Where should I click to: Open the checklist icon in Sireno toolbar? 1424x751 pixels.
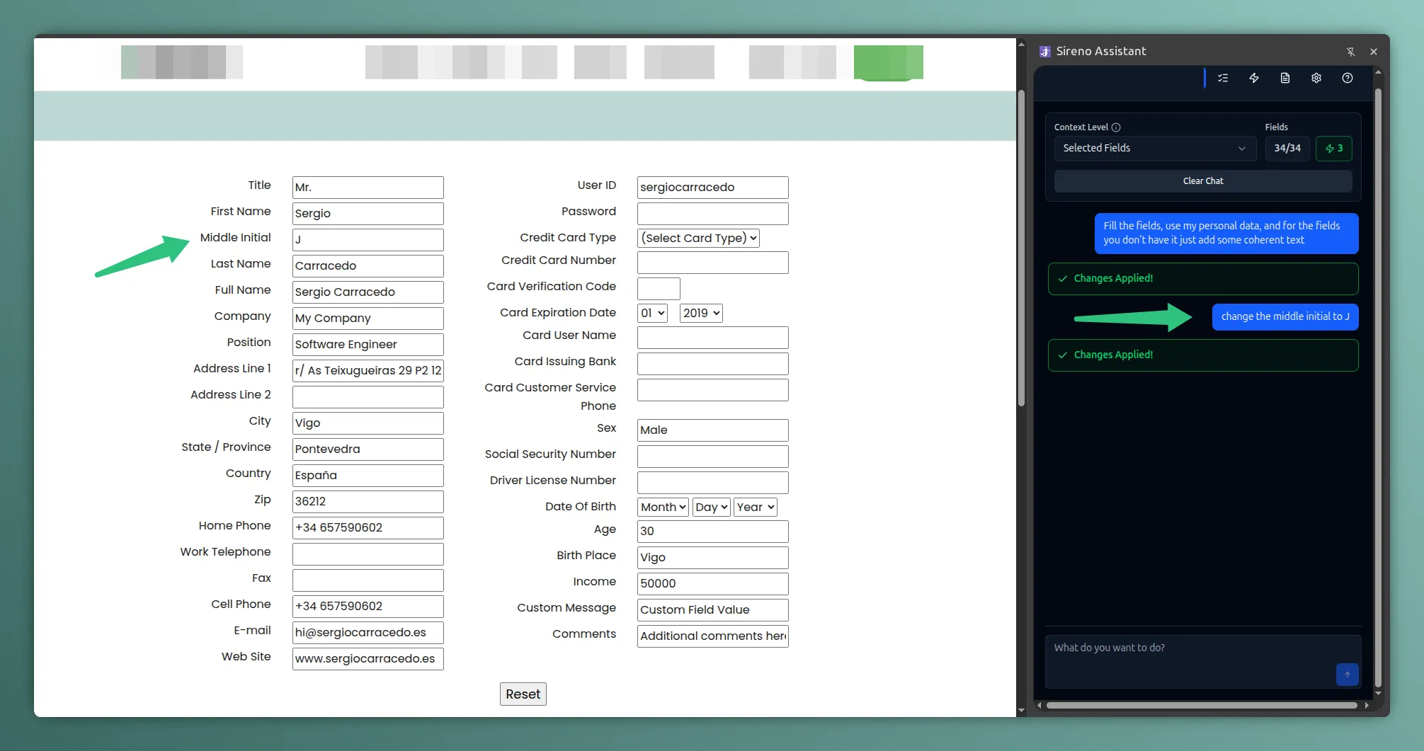point(1223,79)
